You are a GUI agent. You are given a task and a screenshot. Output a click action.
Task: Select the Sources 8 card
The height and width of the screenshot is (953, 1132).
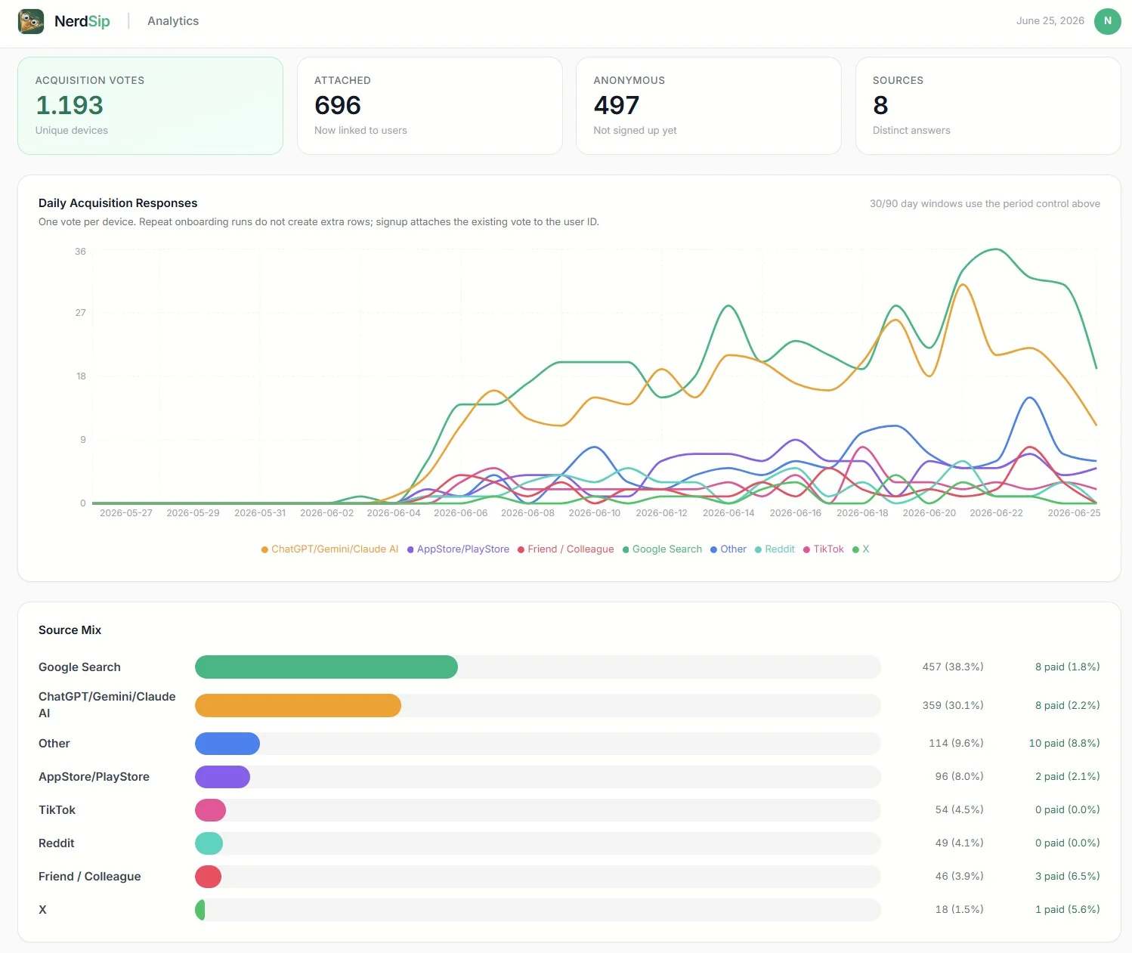(x=988, y=106)
